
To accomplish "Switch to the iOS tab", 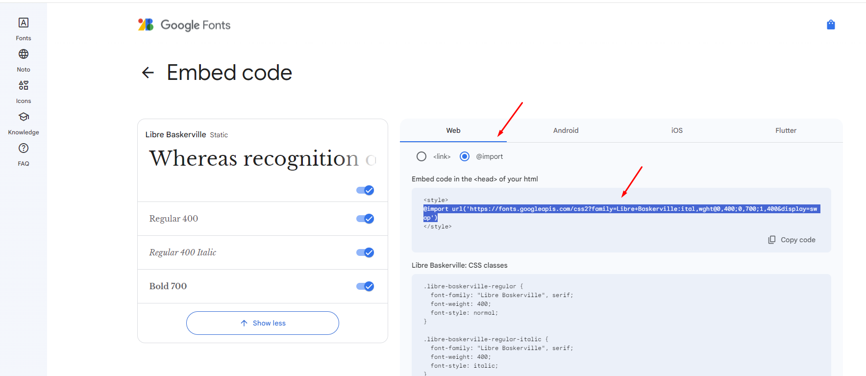I will (x=677, y=130).
